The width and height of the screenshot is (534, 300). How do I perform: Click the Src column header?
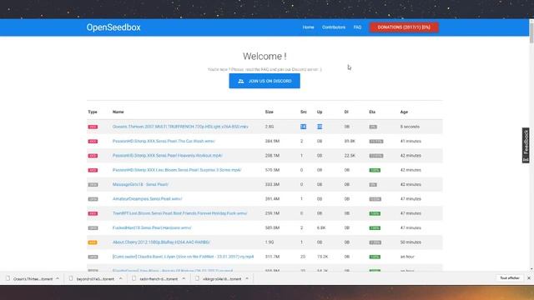pyautogui.click(x=304, y=112)
